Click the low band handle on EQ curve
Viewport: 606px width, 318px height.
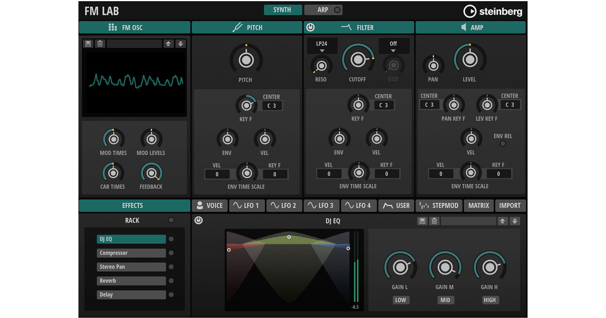229,250
